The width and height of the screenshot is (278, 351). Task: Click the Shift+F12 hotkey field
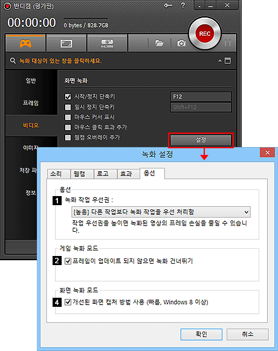coord(201,107)
